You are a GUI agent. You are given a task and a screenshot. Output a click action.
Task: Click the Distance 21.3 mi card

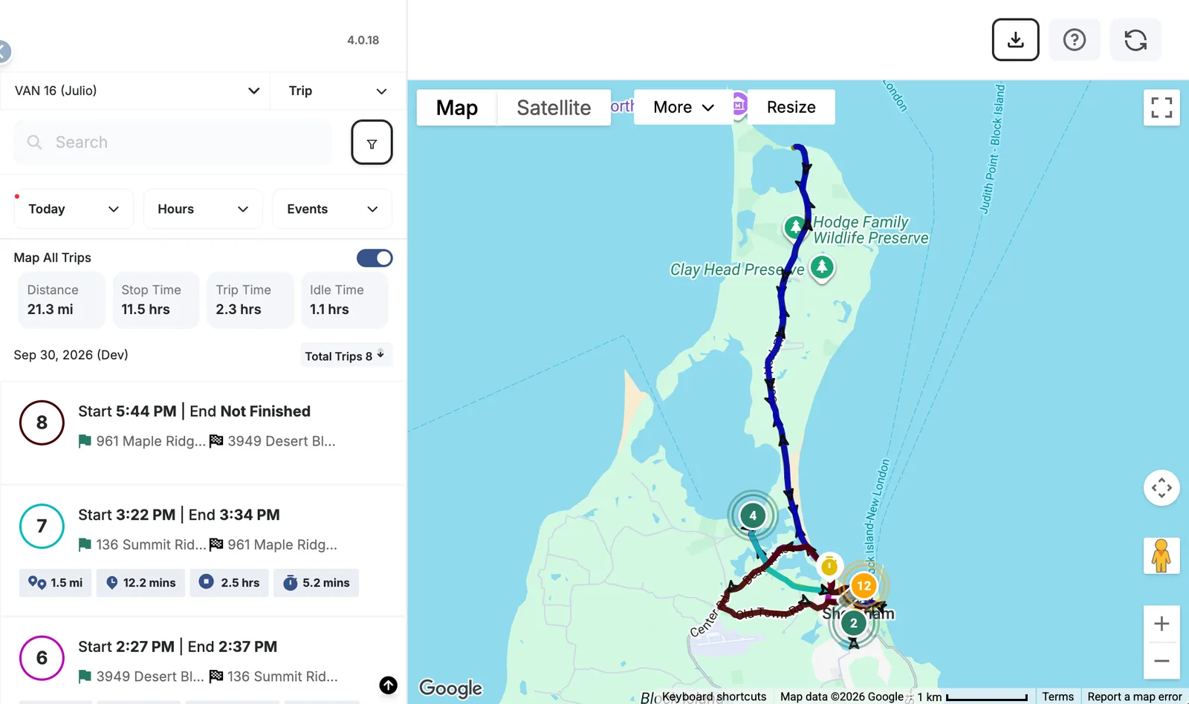click(62, 300)
